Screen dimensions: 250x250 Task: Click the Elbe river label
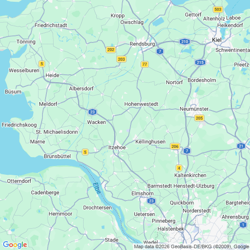click(97, 188)
